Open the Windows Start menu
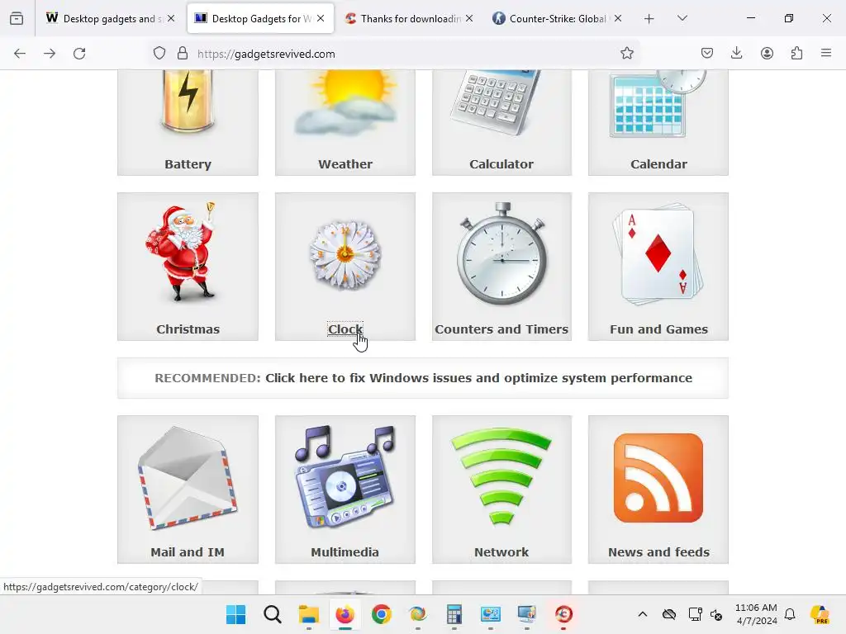846x634 pixels. [x=235, y=614]
